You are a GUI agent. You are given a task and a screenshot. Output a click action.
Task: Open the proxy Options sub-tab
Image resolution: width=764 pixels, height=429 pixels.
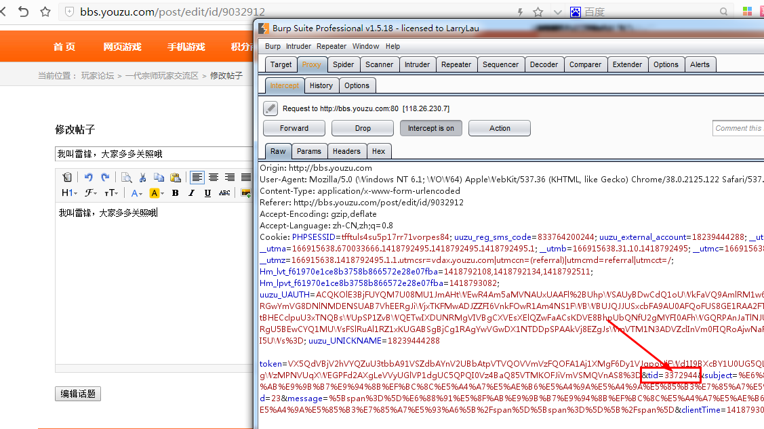click(x=357, y=85)
